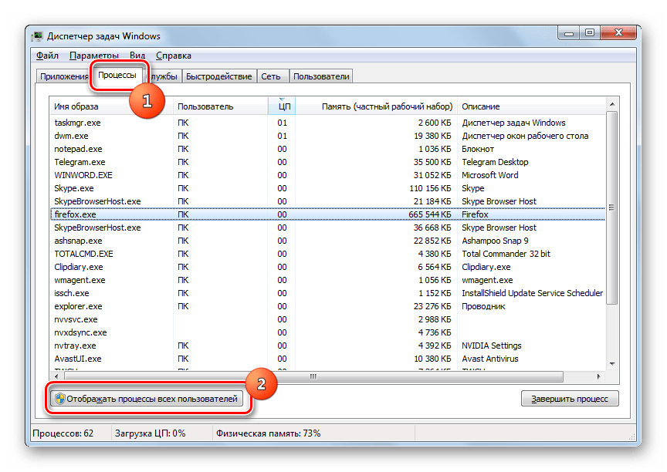Switch to the Процессы tab

click(x=117, y=76)
